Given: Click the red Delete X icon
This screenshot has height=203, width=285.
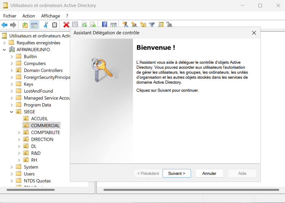Looking at the screenshot, I should (x=66, y=25).
